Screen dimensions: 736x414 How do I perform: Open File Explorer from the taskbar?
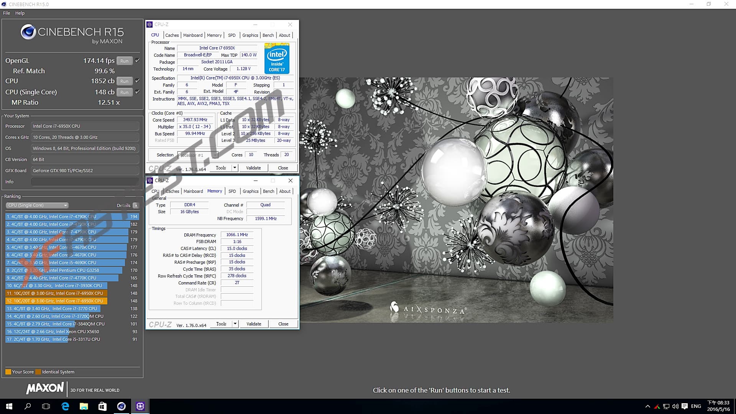[84, 406]
